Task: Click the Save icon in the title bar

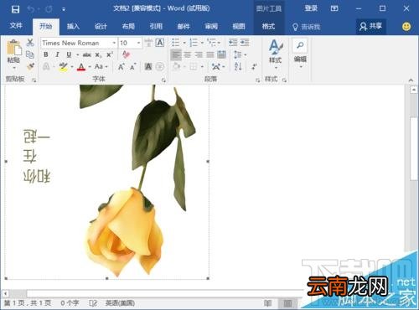Action: coord(15,9)
